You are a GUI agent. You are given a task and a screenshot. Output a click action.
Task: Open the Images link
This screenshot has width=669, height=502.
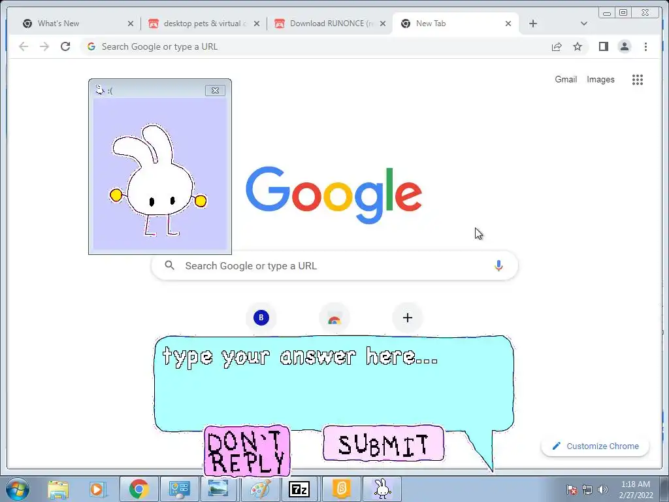click(600, 79)
